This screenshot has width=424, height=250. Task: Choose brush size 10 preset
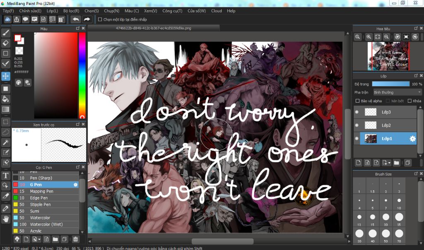click(x=399, y=203)
